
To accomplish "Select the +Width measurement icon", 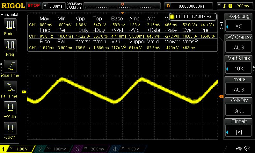I will point(10,108).
